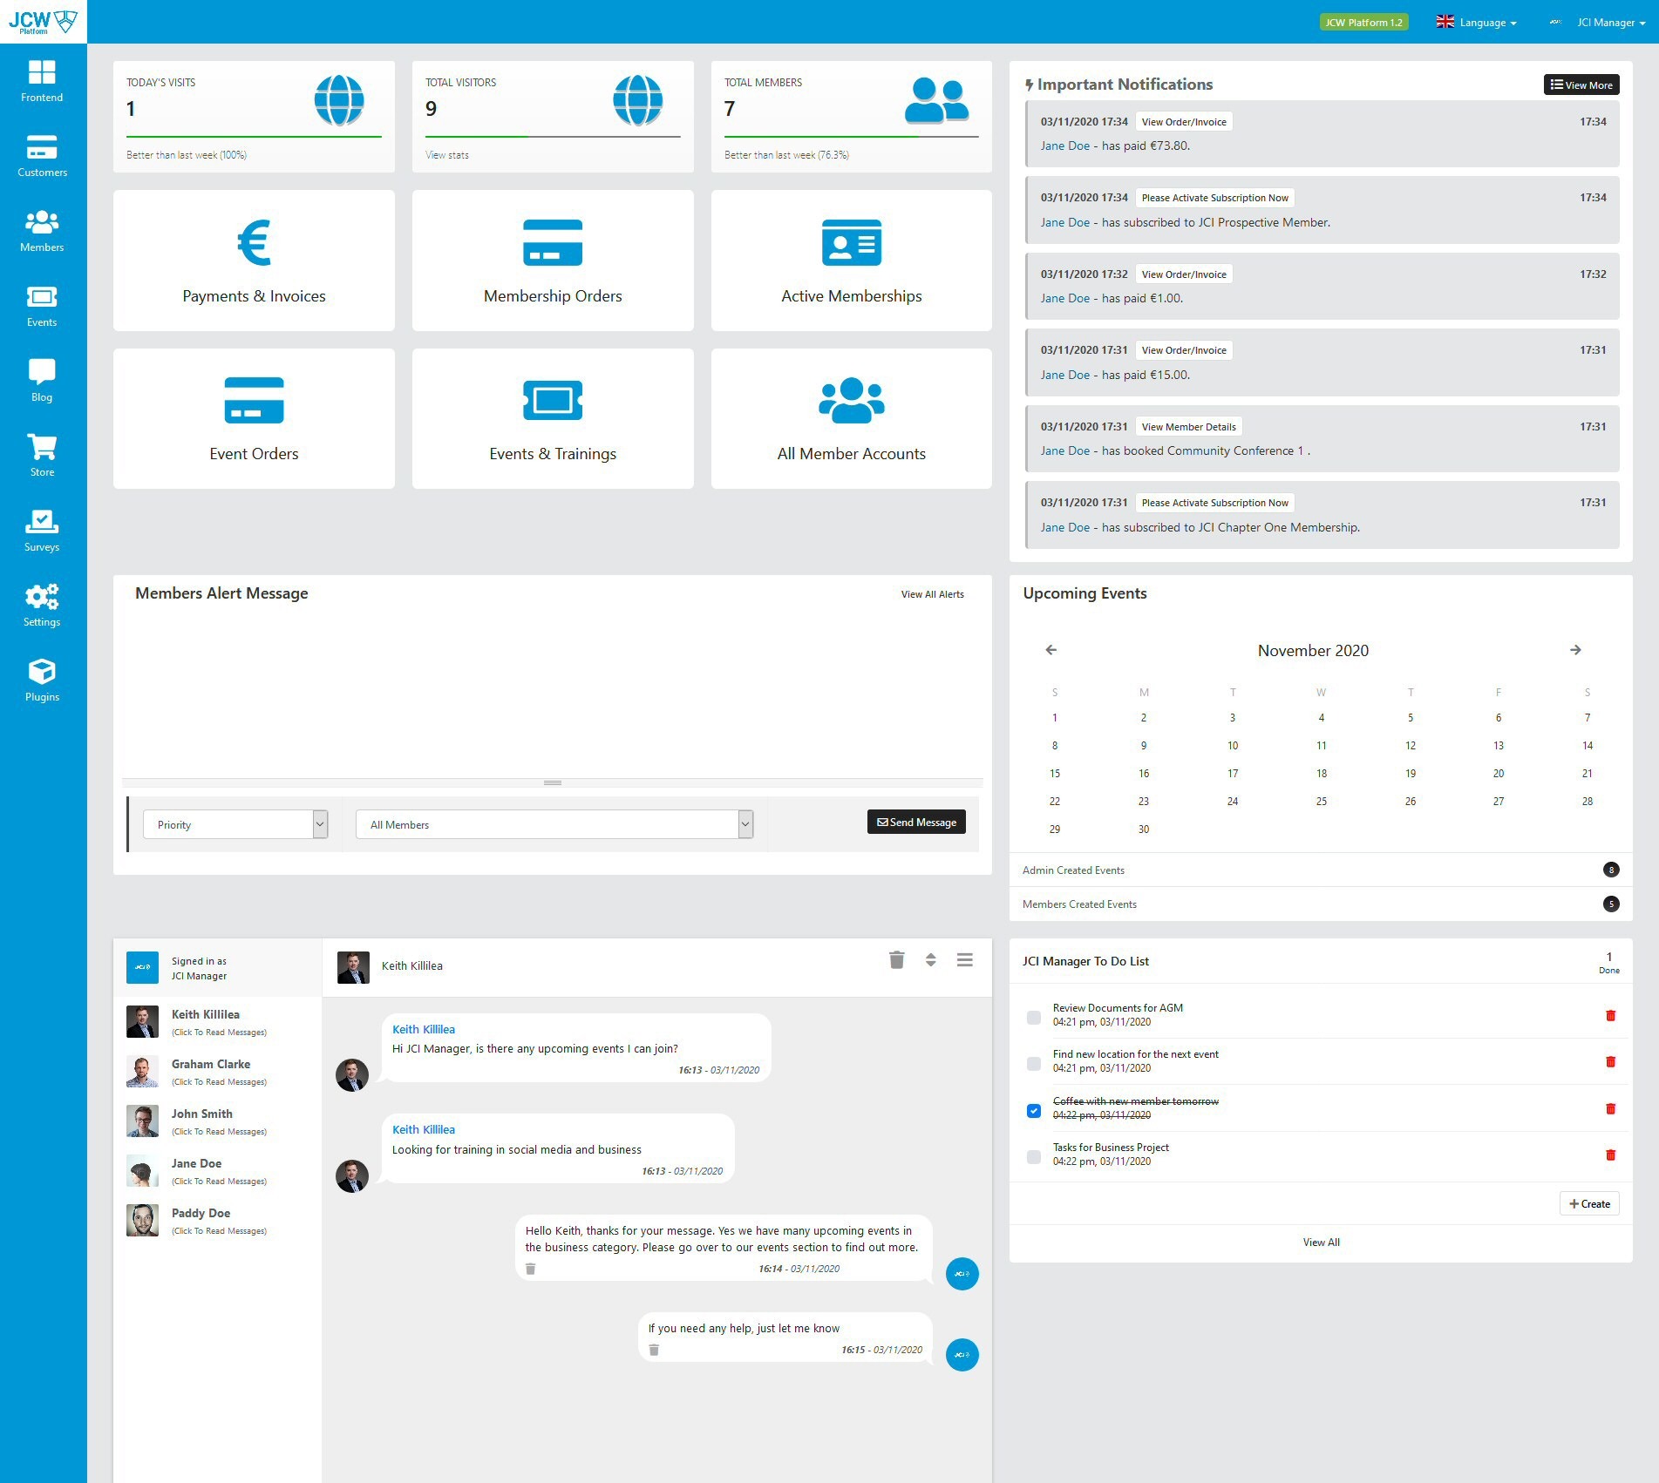
Task: Click the Create to-do button
Action: tap(1589, 1203)
